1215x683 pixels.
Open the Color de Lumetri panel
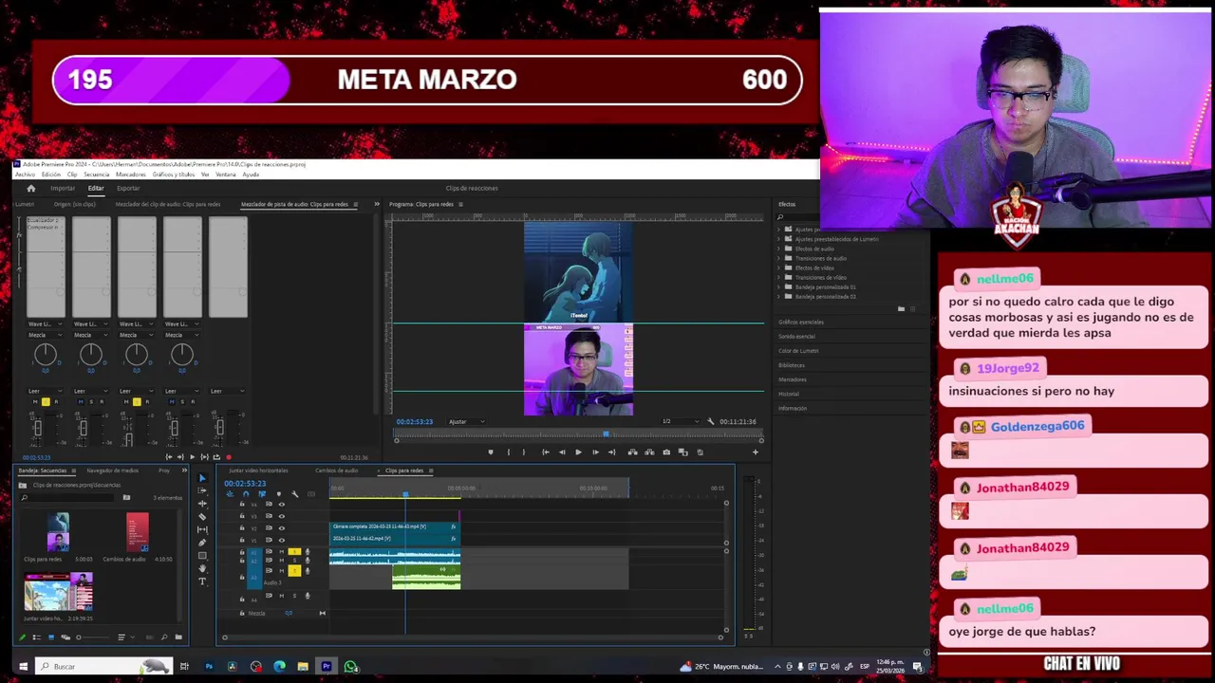coord(798,350)
